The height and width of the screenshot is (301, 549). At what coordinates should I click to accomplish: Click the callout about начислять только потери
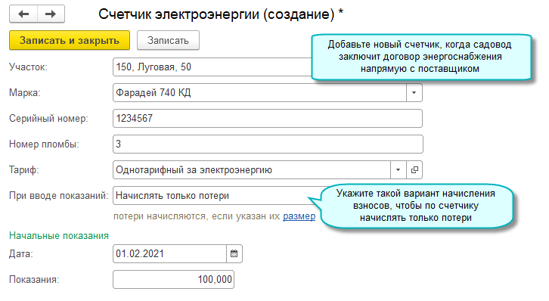pos(416,206)
